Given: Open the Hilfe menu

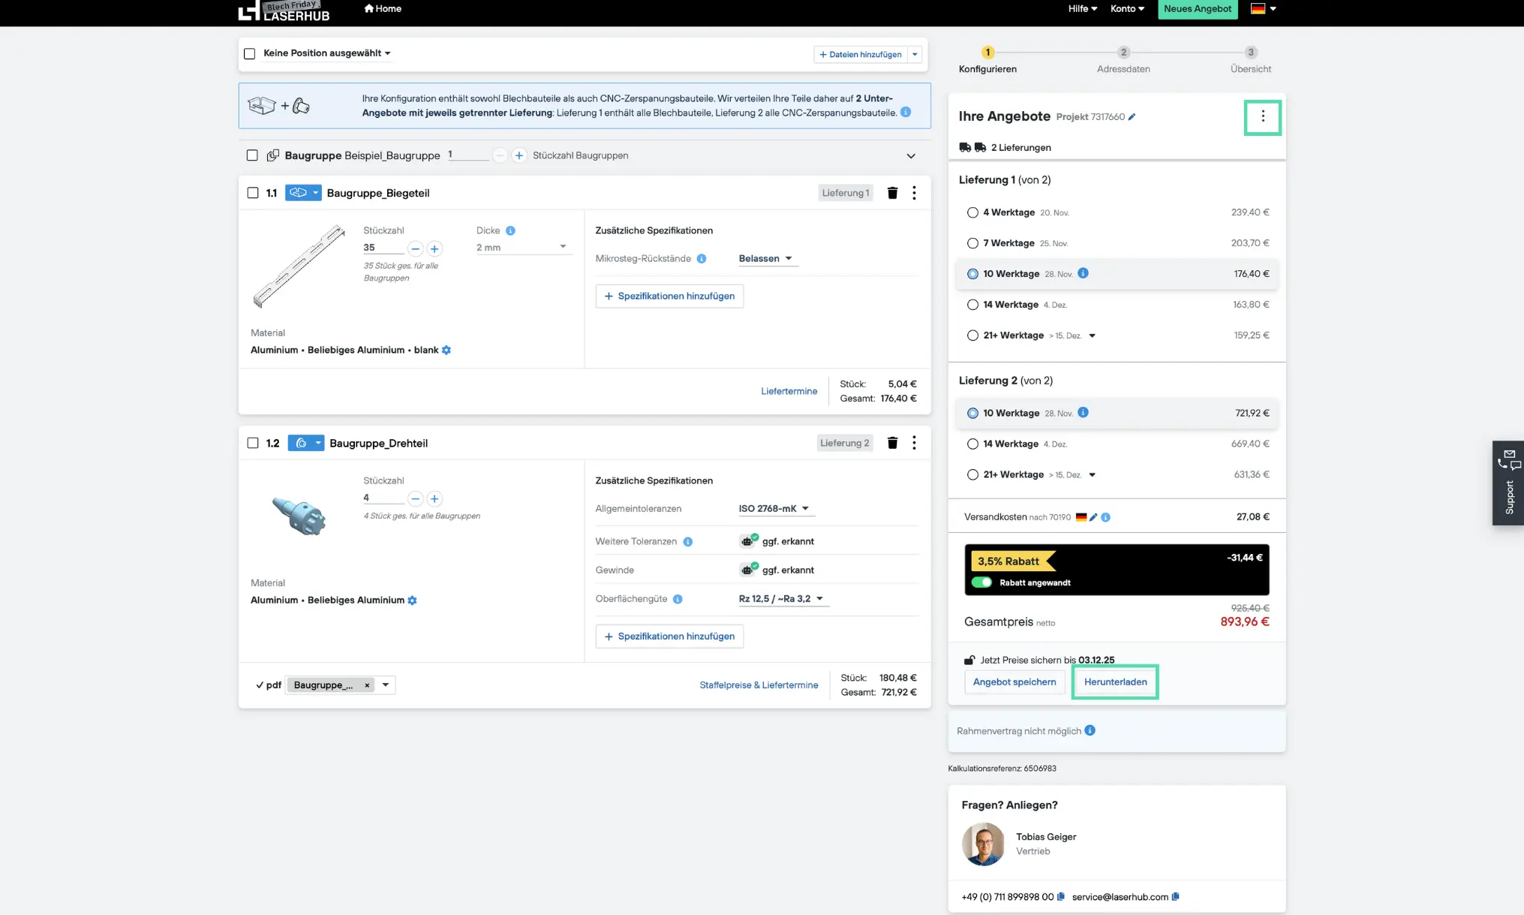Looking at the screenshot, I should click(1082, 9).
